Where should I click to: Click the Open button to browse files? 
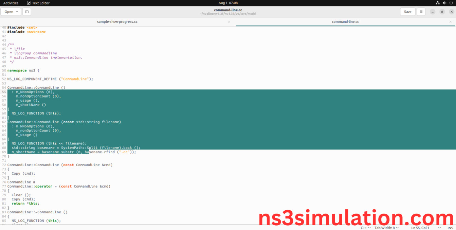point(10,12)
